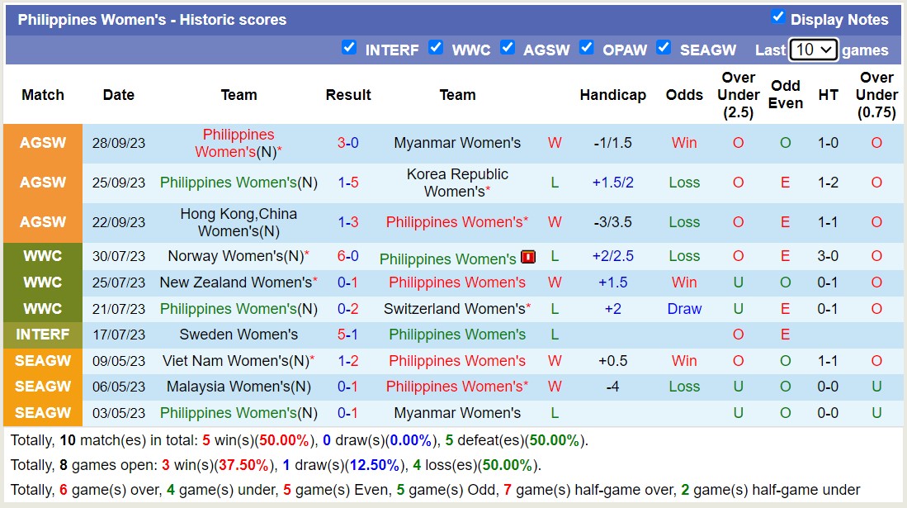Click the WWC badge for the New Zealand match

(42, 282)
